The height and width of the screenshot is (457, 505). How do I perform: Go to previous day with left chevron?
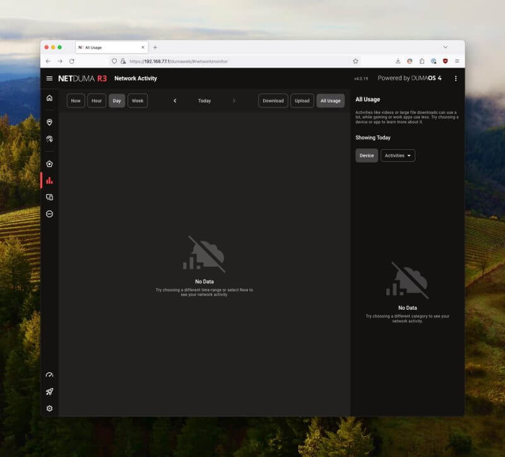(x=175, y=101)
